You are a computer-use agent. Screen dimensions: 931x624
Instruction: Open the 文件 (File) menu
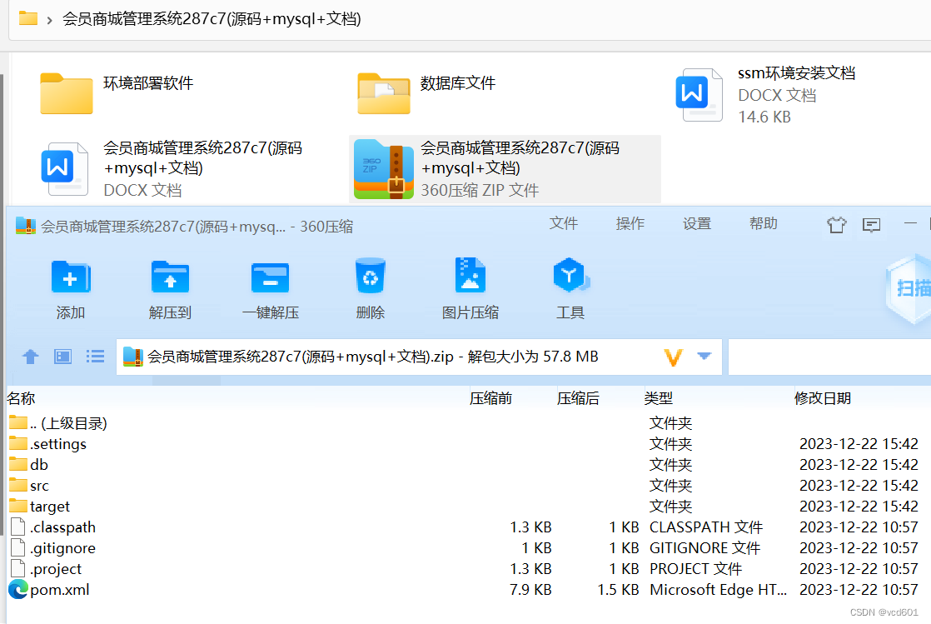[x=564, y=223]
